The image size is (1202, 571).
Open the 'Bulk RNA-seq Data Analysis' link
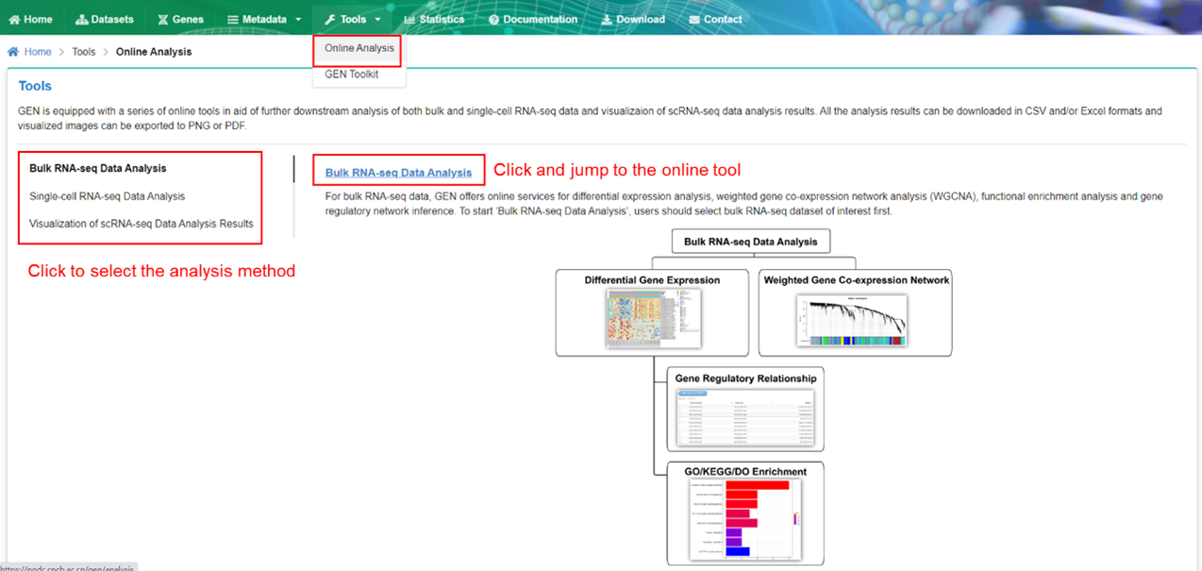[398, 171]
